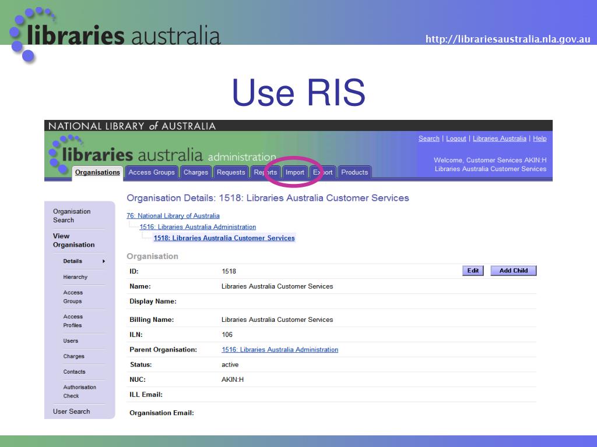Screen dimensions: 597x447
Task: Click the librariesaustralia.nla.gov.au URL text
Action: [508, 39]
